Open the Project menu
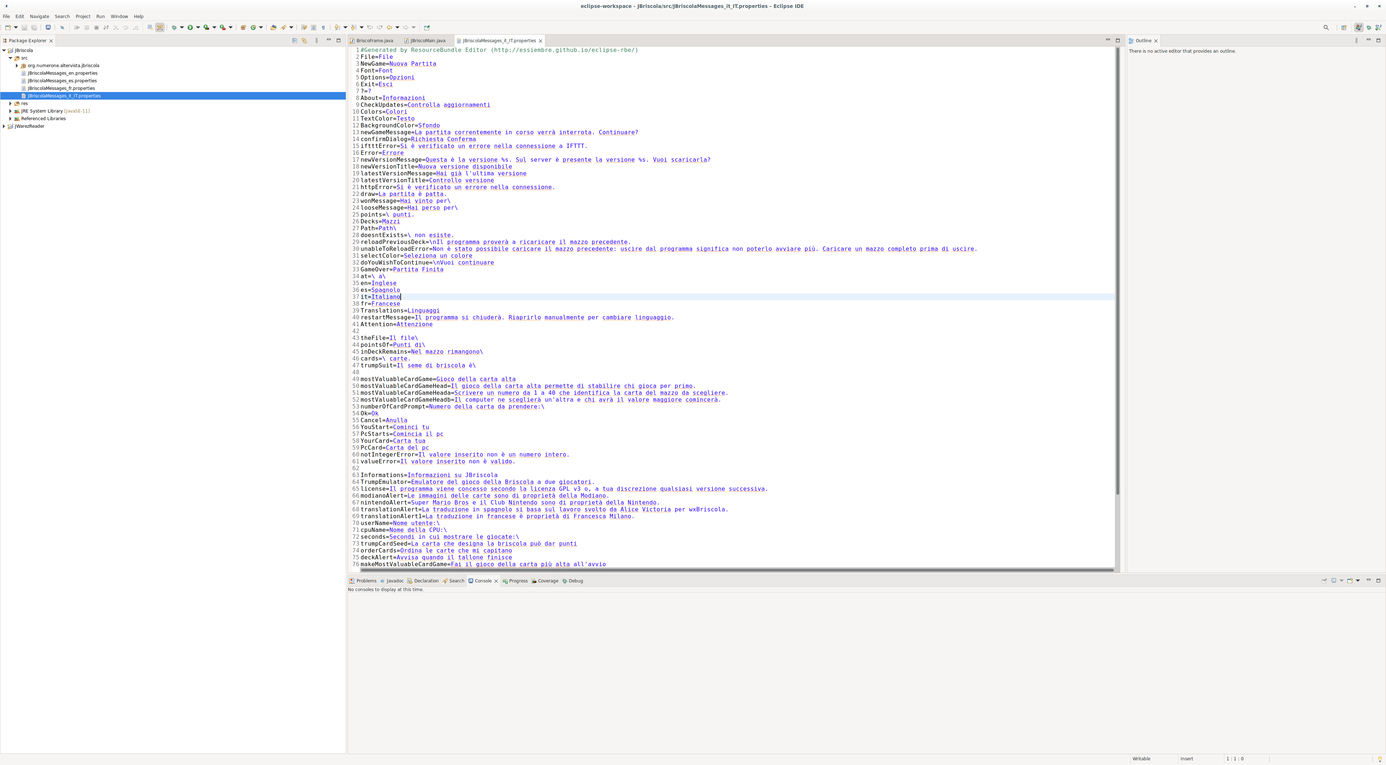 click(x=82, y=17)
